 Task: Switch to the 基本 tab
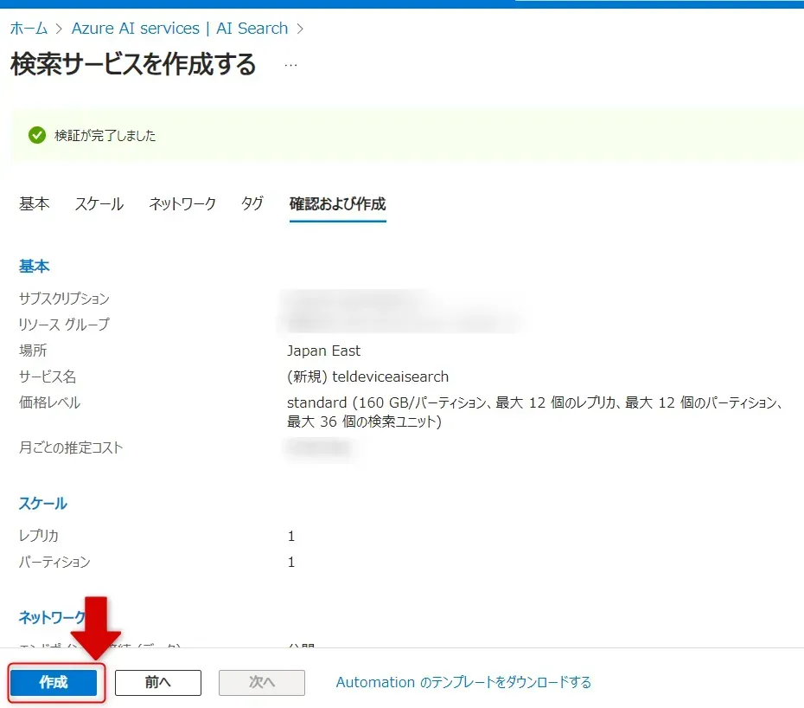click(35, 204)
